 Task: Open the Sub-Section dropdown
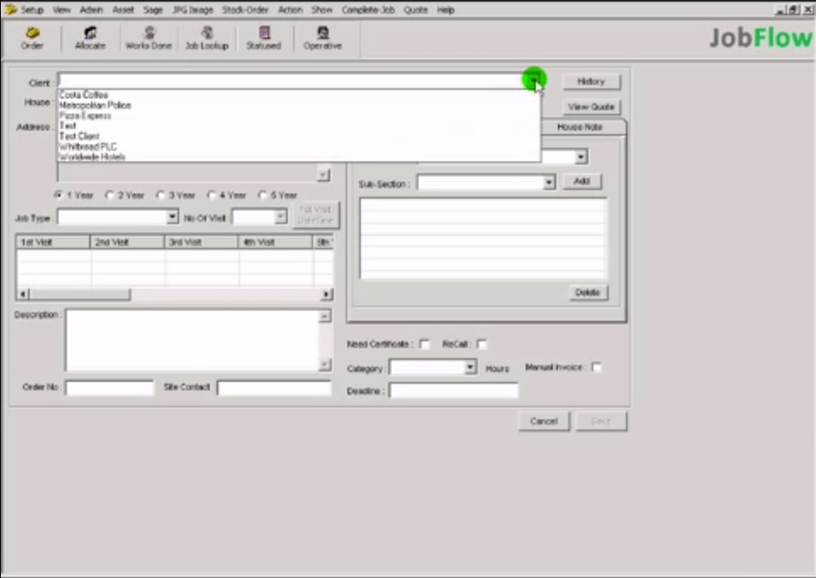click(549, 182)
